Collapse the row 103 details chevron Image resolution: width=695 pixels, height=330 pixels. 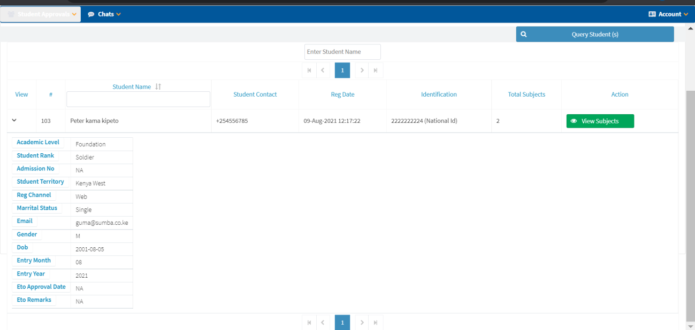[x=14, y=121]
